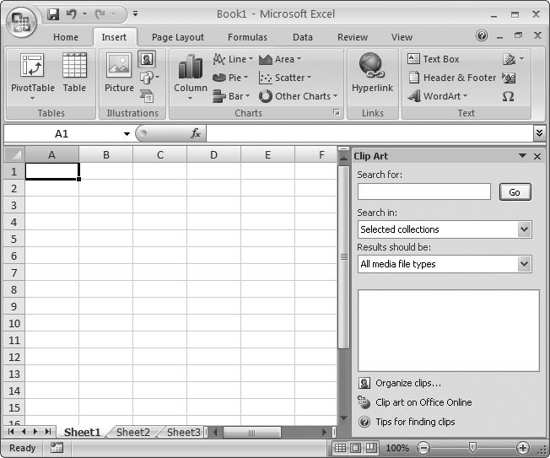Zoom out with the minus button
Image resolution: width=550 pixels, height=458 pixels.
point(423,448)
